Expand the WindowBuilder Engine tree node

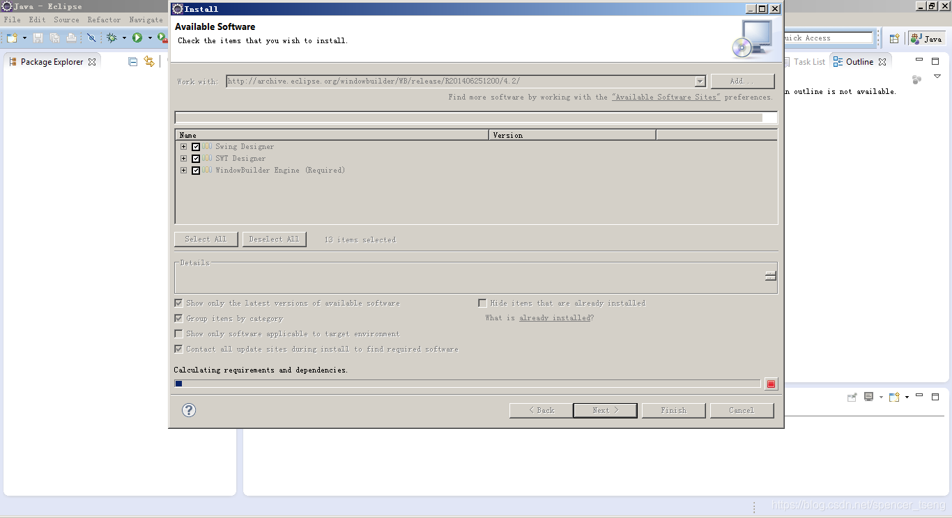point(183,171)
